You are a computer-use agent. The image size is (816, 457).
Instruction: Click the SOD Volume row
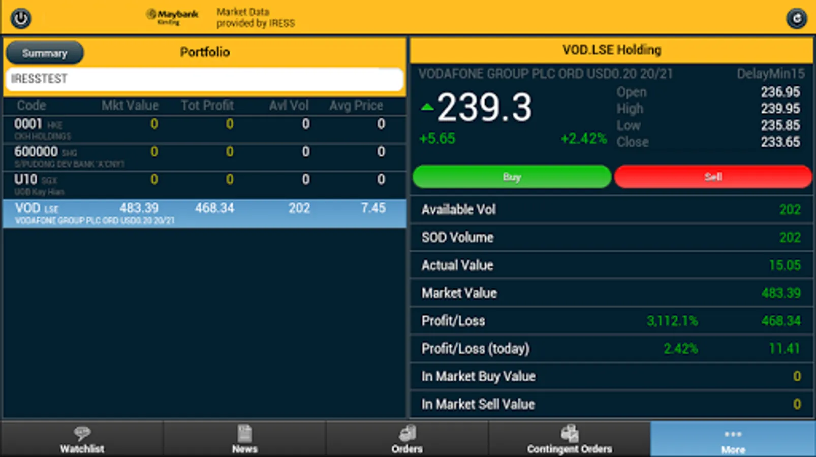611,237
